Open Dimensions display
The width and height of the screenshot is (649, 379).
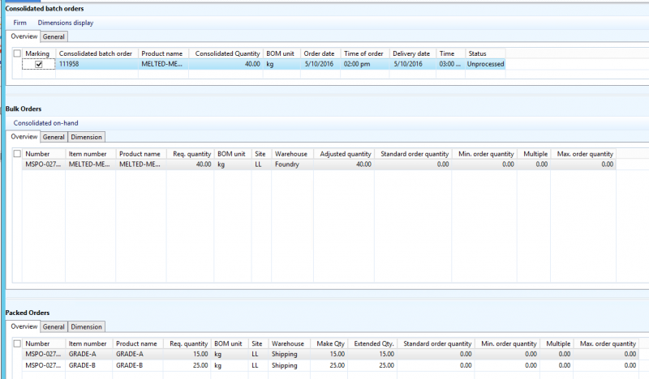click(x=66, y=23)
